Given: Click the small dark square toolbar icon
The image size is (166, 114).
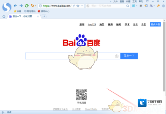Looking at the screenshot, I should click(x=141, y=6).
